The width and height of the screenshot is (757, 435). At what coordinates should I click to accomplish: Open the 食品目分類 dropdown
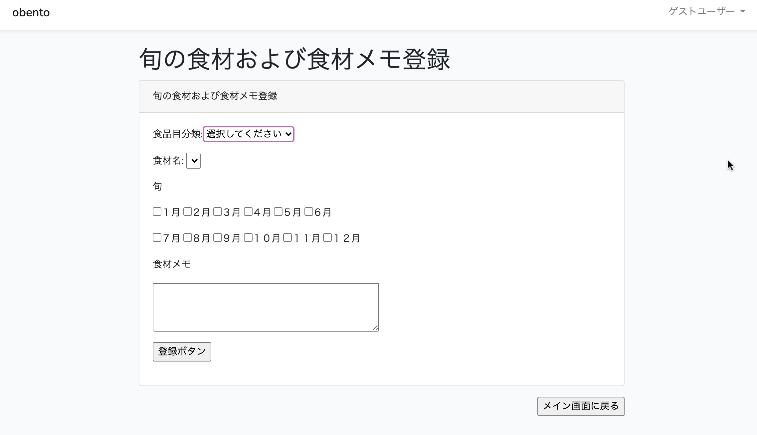249,134
